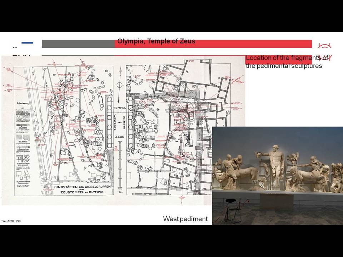The height and width of the screenshot is (257, 343).
Task: Click 'the pedimental sculptures' text line
Action: coord(284,66)
